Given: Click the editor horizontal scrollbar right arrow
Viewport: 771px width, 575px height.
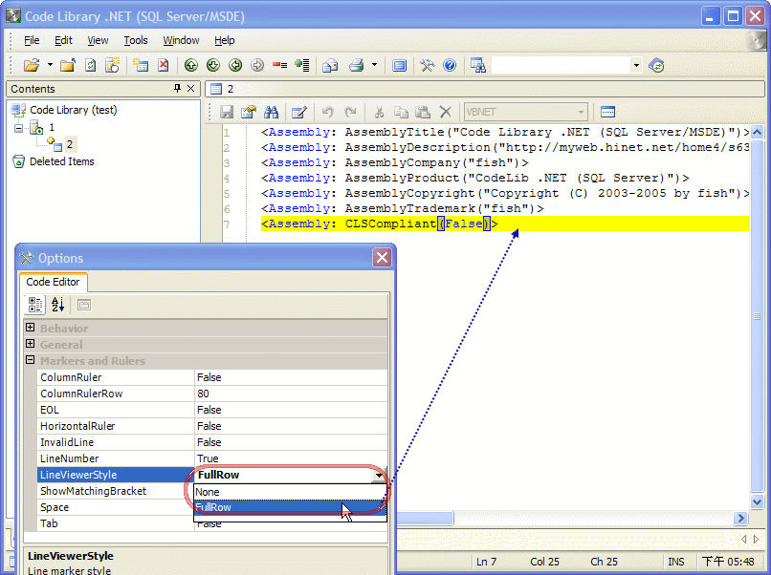Looking at the screenshot, I should tap(740, 518).
